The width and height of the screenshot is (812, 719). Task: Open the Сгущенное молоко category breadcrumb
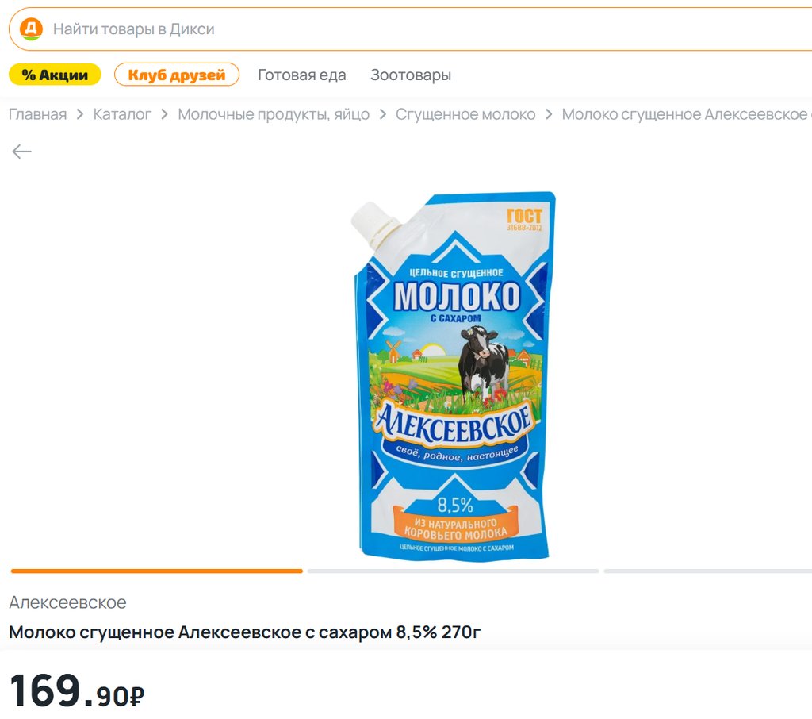(465, 114)
